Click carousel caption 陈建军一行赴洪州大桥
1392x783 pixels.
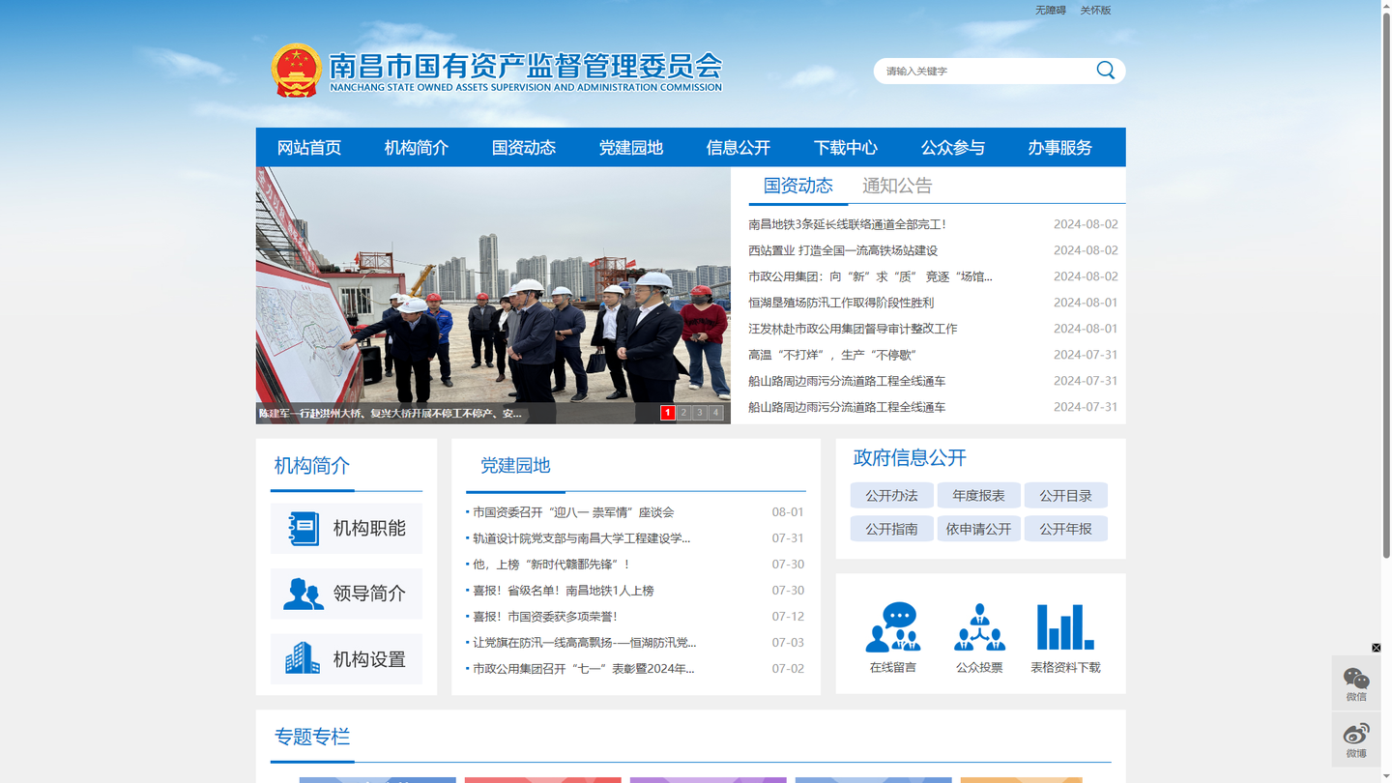tap(391, 414)
